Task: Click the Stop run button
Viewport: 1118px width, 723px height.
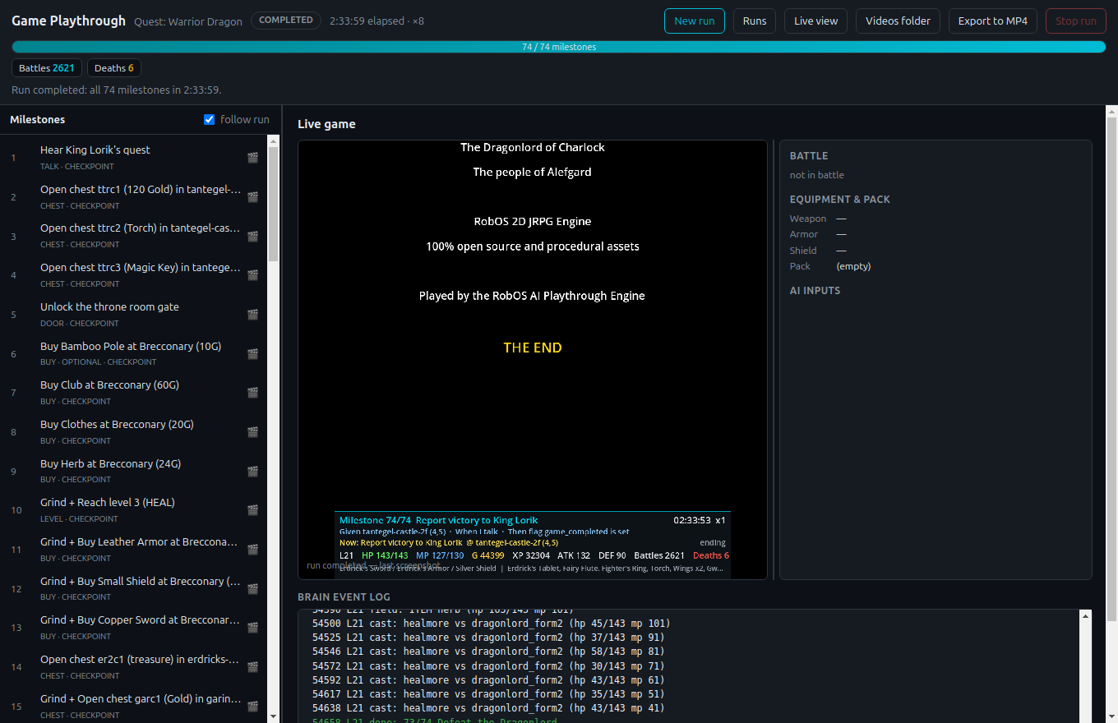Action: 1076,21
